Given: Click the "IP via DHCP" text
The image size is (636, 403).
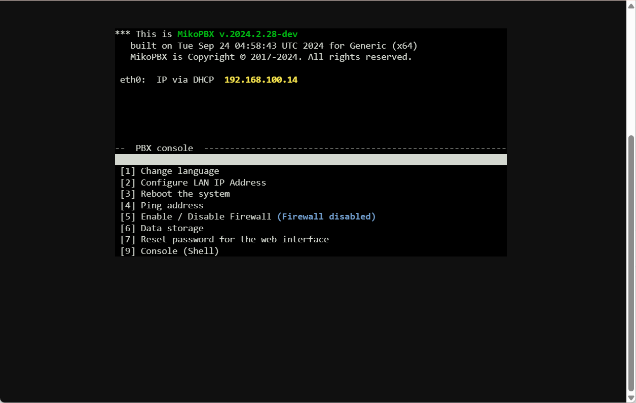Looking at the screenshot, I should (x=185, y=80).
